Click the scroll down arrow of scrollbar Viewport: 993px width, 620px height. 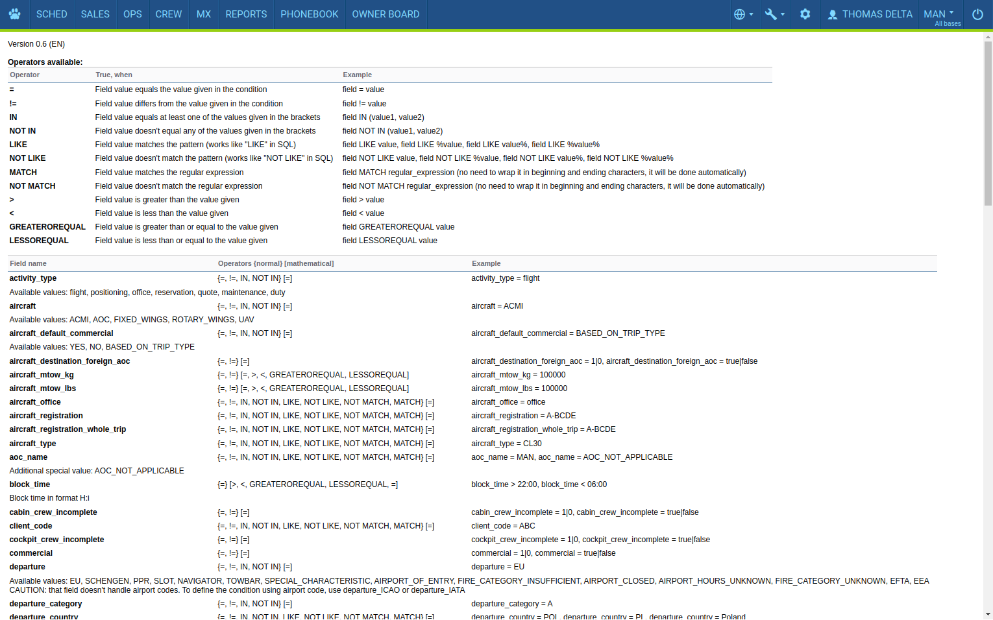click(988, 614)
